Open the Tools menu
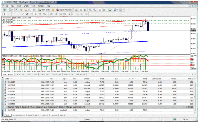Image resolution: width=198 pixels, height=122 pixels. (x=33, y=6)
